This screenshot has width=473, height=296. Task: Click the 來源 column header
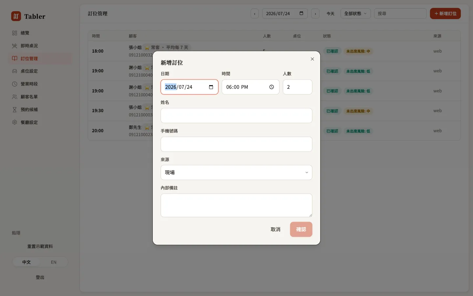[x=437, y=36]
